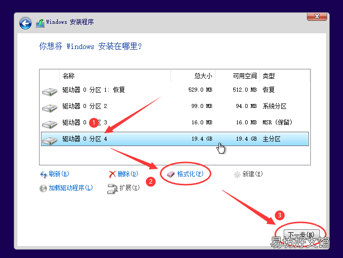Click the 恢复 type cell
Screen dimensions: 343x258
[269, 90]
